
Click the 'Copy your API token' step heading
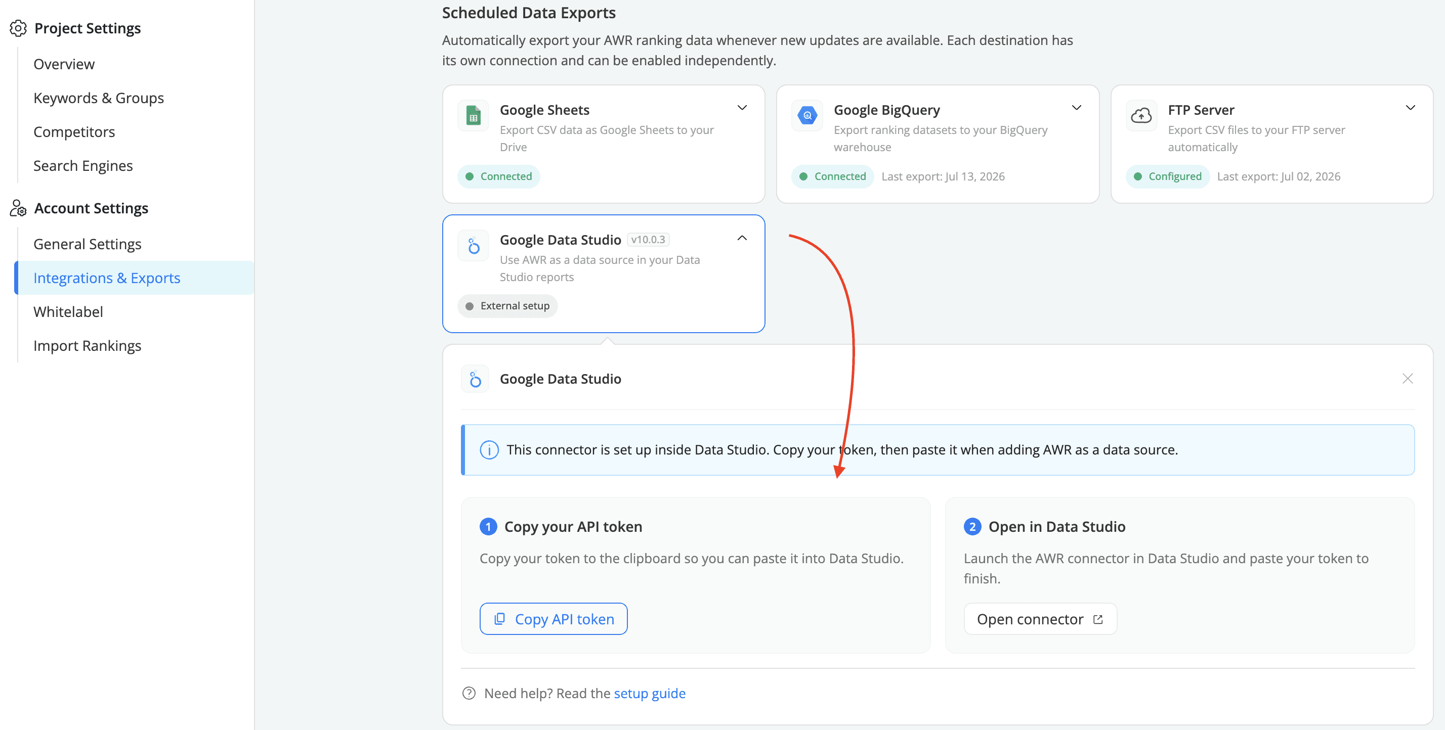(x=573, y=526)
